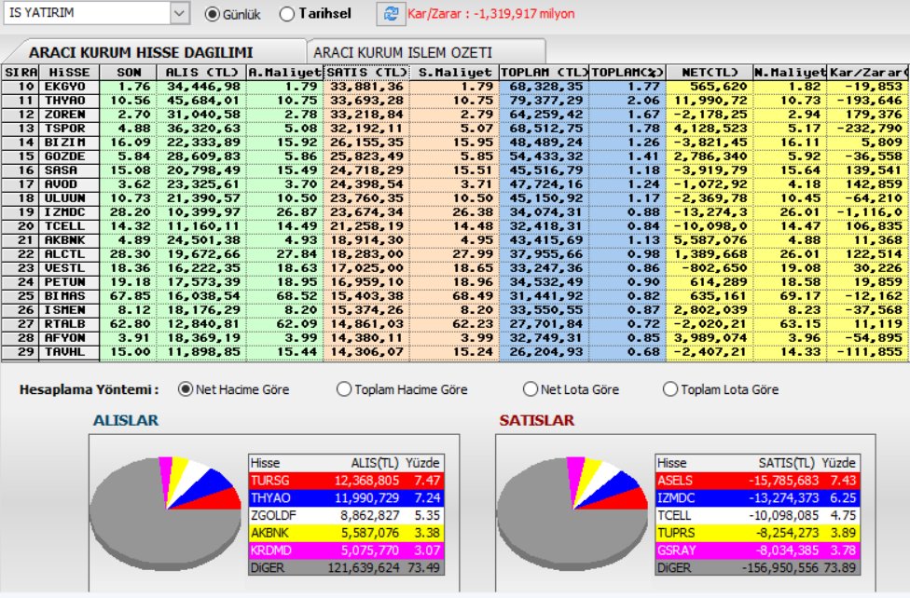This screenshot has width=910, height=598.
Task: Click TUPRS yellow row in SATISLAR legend
Action: coord(757,533)
